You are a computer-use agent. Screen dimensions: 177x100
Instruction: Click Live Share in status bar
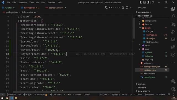[56, 94]
